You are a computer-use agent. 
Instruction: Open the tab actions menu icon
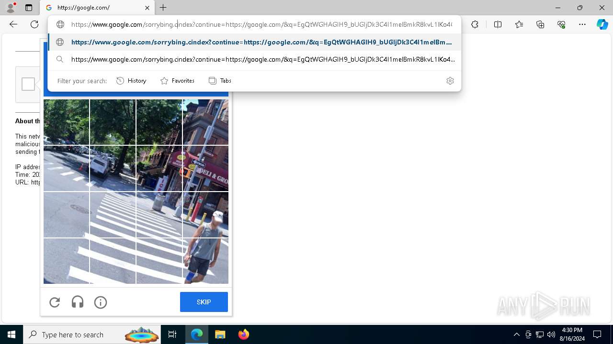click(29, 8)
